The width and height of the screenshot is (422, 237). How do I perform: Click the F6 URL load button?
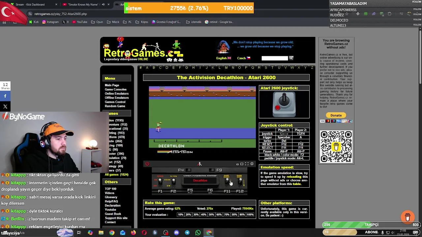pos(210,191)
